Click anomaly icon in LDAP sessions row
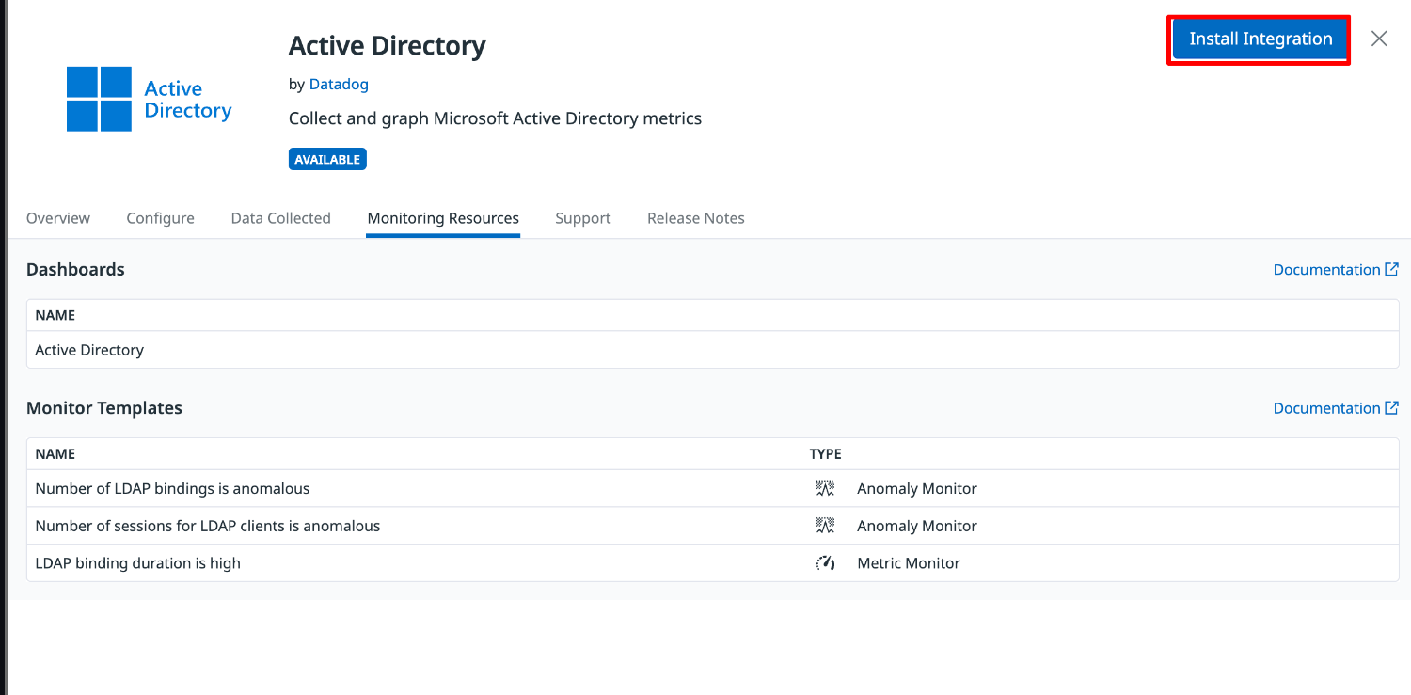The height and width of the screenshot is (695, 1411). tap(825, 526)
